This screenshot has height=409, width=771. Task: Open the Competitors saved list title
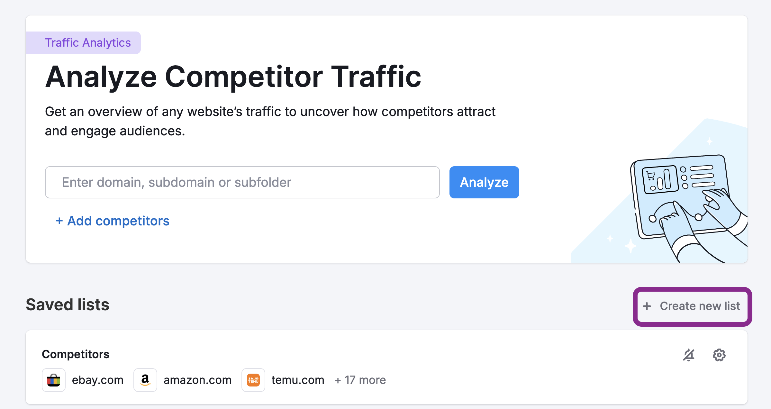point(76,354)
